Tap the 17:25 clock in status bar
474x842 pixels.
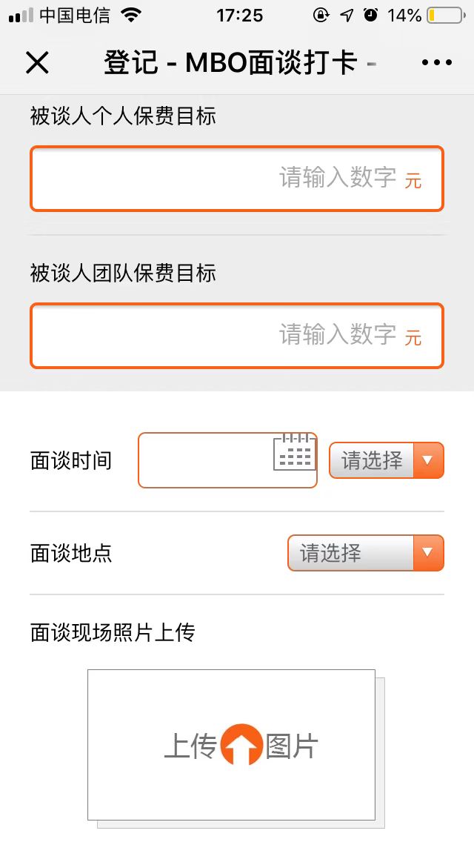(239, 16)
